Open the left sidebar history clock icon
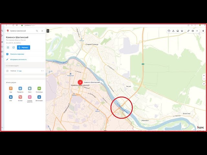Viewport: 207px width, 155px height. (2, 57)
